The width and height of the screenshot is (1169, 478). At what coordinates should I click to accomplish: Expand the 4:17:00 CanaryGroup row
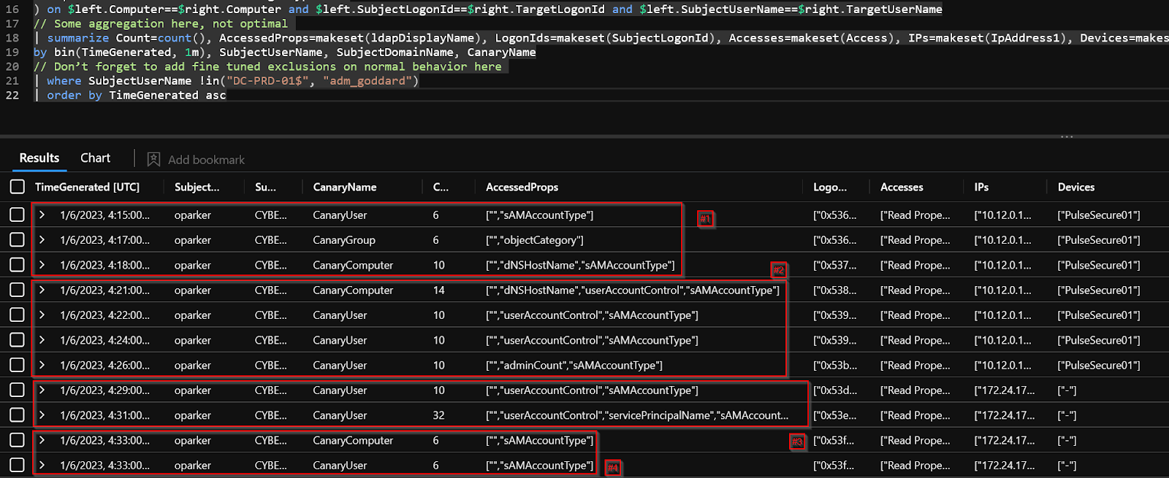point(42,239)
